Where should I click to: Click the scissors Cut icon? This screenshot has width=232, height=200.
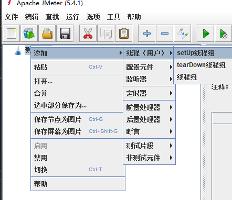[88, 34]
